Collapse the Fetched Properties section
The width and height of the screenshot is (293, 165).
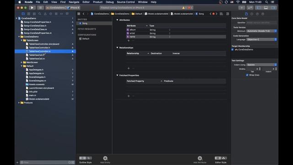pyautogui.click(x=117, y=75)
